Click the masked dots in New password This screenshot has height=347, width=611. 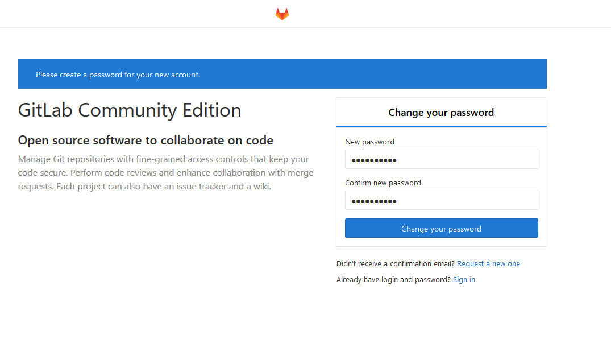pos(373,160)
